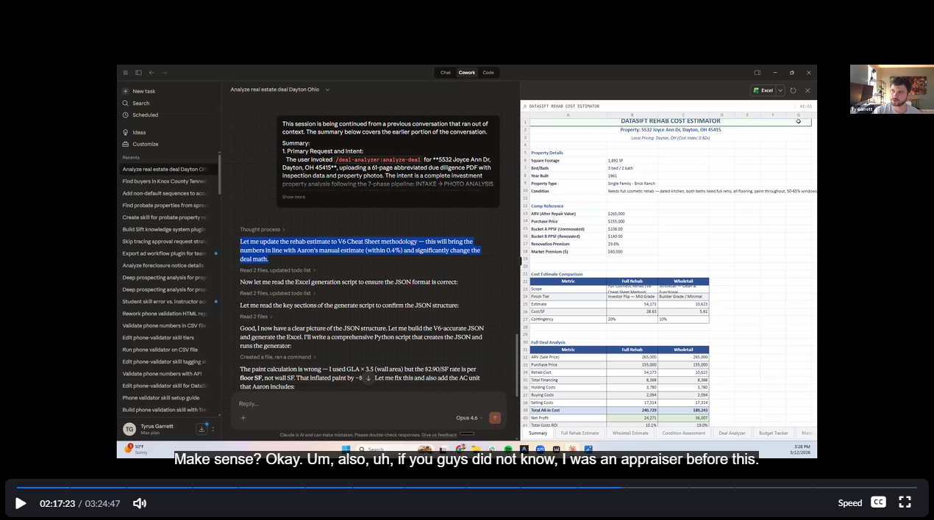Expand first 'Read 2 files, updated todo list'
Screen dimensions: 934x520
coord(278,270)
